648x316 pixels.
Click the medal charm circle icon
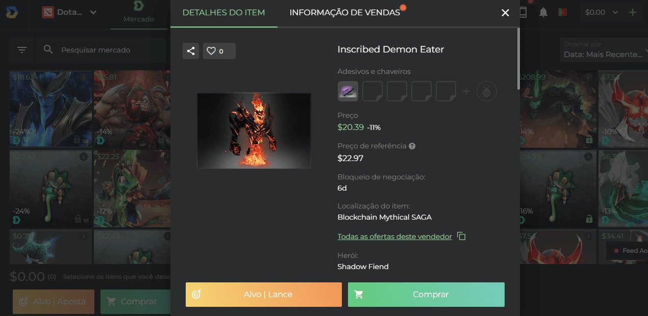tap(486, 91)
